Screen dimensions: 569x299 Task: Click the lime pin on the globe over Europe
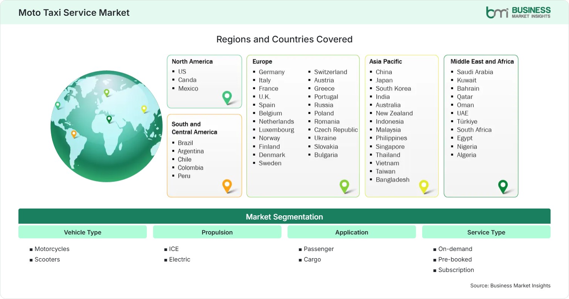click(x=106, y=93)
